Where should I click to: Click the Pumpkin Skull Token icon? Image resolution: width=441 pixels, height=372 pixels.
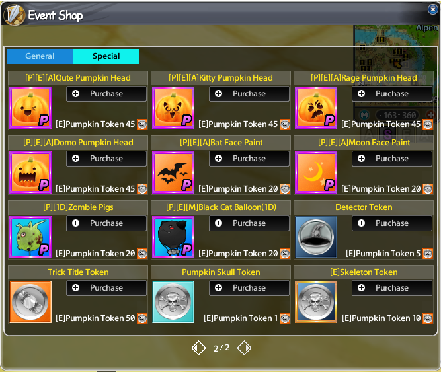tap(173, 302)
